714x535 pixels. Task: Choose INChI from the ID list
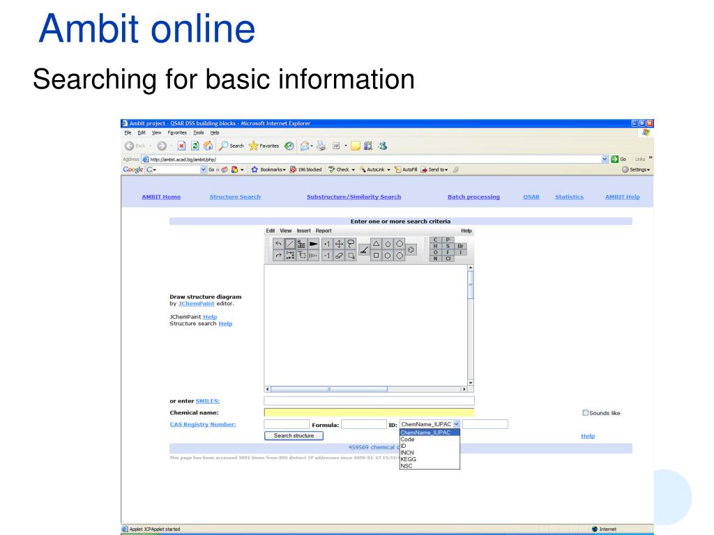tap(430, 453)
